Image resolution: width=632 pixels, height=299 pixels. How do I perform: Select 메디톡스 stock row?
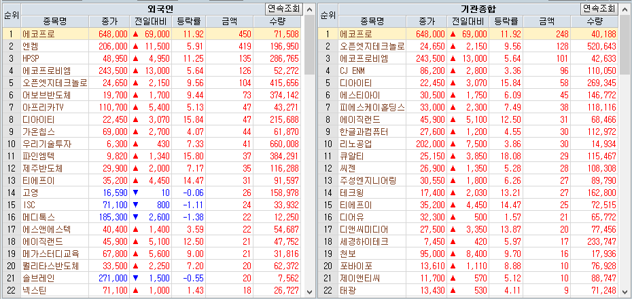(152, 218)
